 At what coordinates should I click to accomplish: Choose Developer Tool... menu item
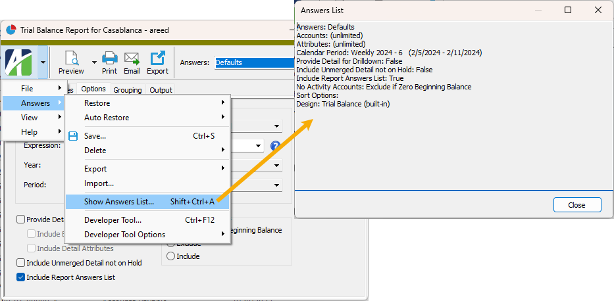[x=147, y=220]
